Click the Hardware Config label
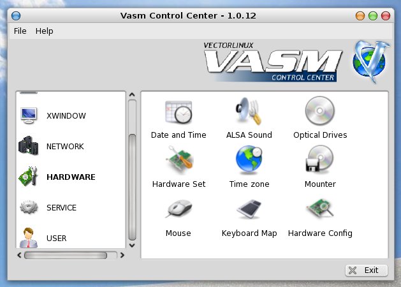401x287 pixels. coord(320,233)
